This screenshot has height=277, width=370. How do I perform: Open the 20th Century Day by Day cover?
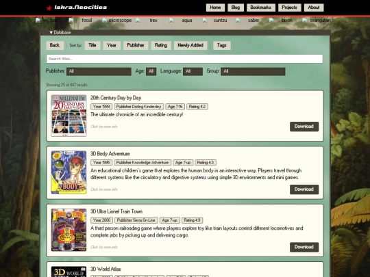69,116
